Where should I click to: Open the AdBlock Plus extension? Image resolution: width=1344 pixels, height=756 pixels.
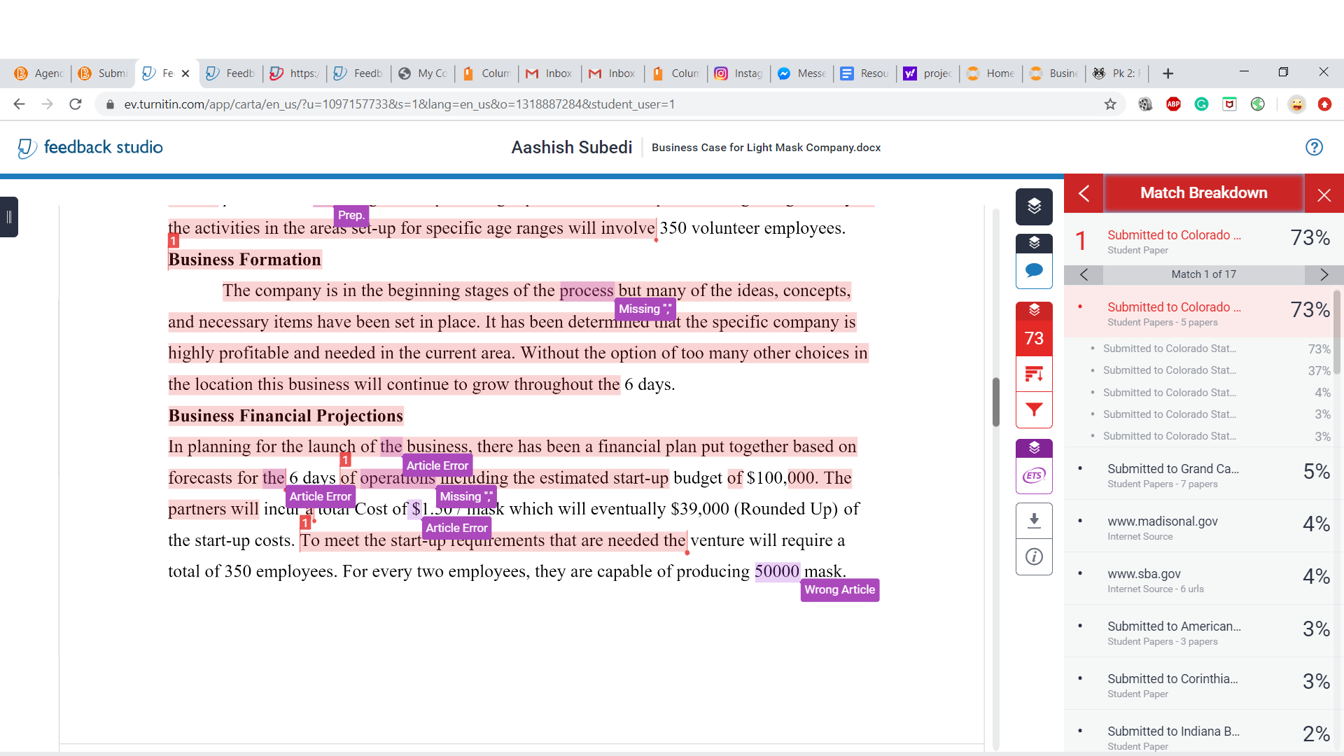[1173, 104]
